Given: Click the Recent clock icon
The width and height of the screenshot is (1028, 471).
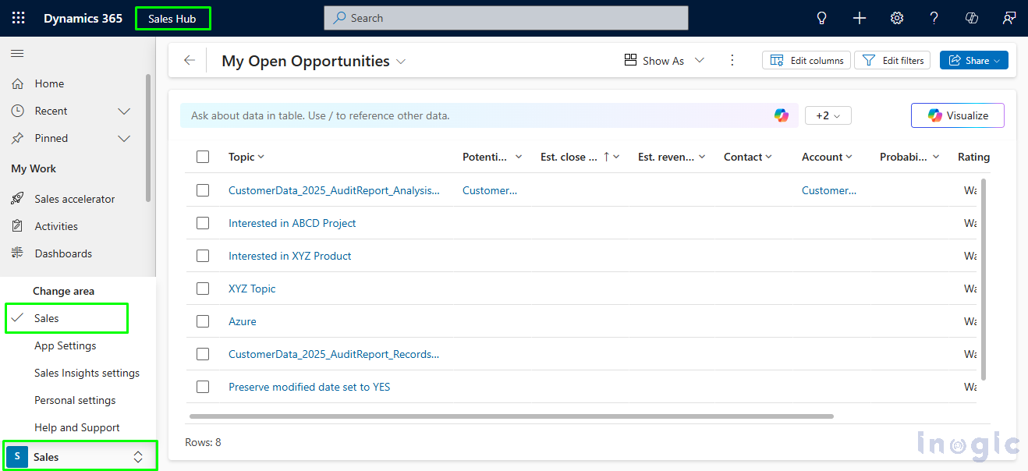Looking at the screenshot, I should pyautogui.click(x=17, y=111).
